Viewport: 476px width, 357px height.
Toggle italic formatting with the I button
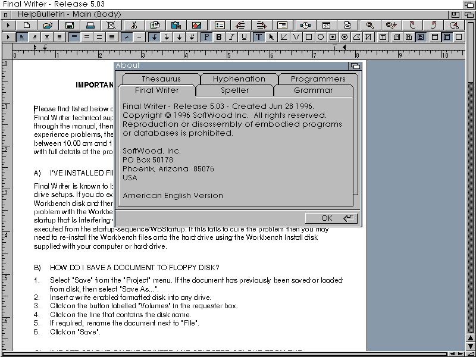pos(231,37)
